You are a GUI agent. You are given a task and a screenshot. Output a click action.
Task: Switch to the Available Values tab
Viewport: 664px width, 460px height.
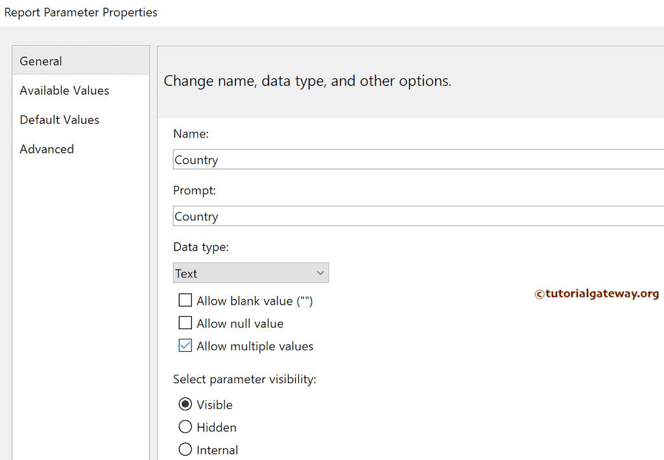pyautogui.click(x=64, y=90)
